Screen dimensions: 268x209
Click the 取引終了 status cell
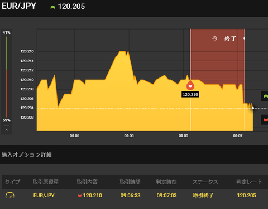(203, 196)
